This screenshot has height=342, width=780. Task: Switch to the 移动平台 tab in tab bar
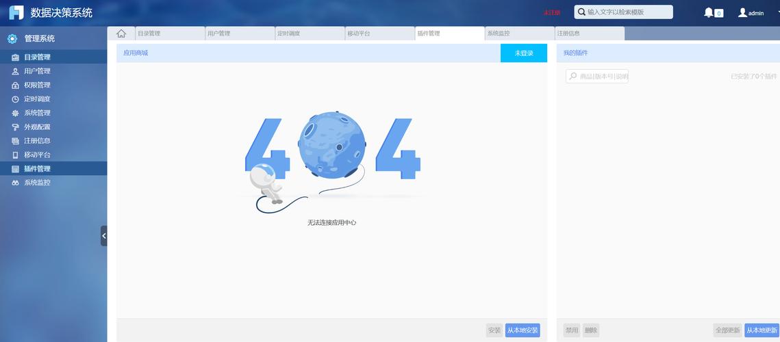(379, 34)
